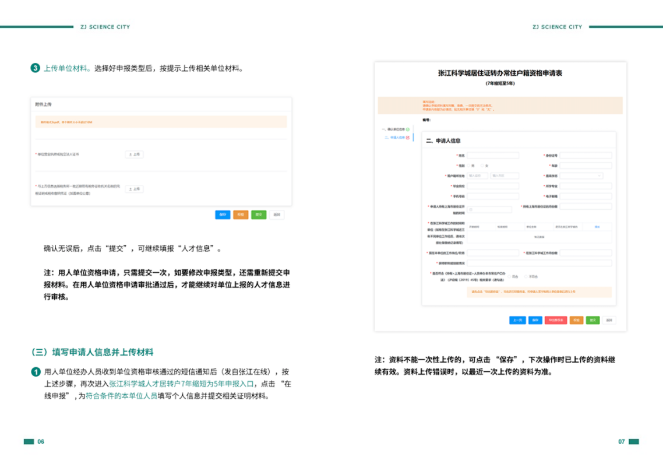663x471 pixels.
Task: Focus the professional title or skill field
Action: pos(539,263)
